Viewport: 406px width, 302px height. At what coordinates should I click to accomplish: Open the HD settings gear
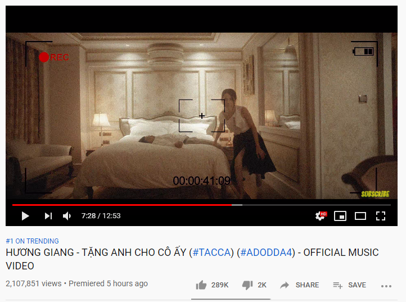321,216
